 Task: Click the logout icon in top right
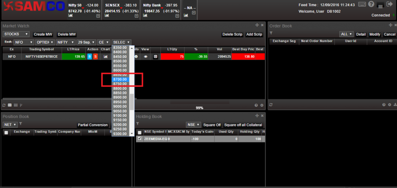390,4
